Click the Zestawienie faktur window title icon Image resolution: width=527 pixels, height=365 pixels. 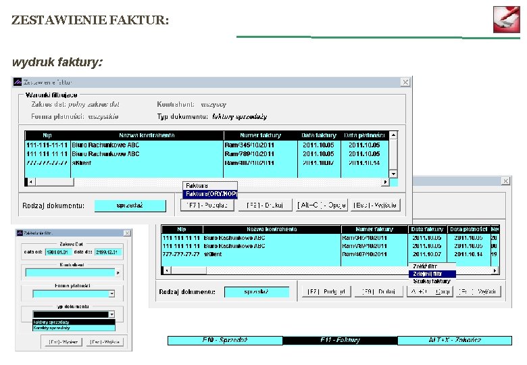point(18,82)
